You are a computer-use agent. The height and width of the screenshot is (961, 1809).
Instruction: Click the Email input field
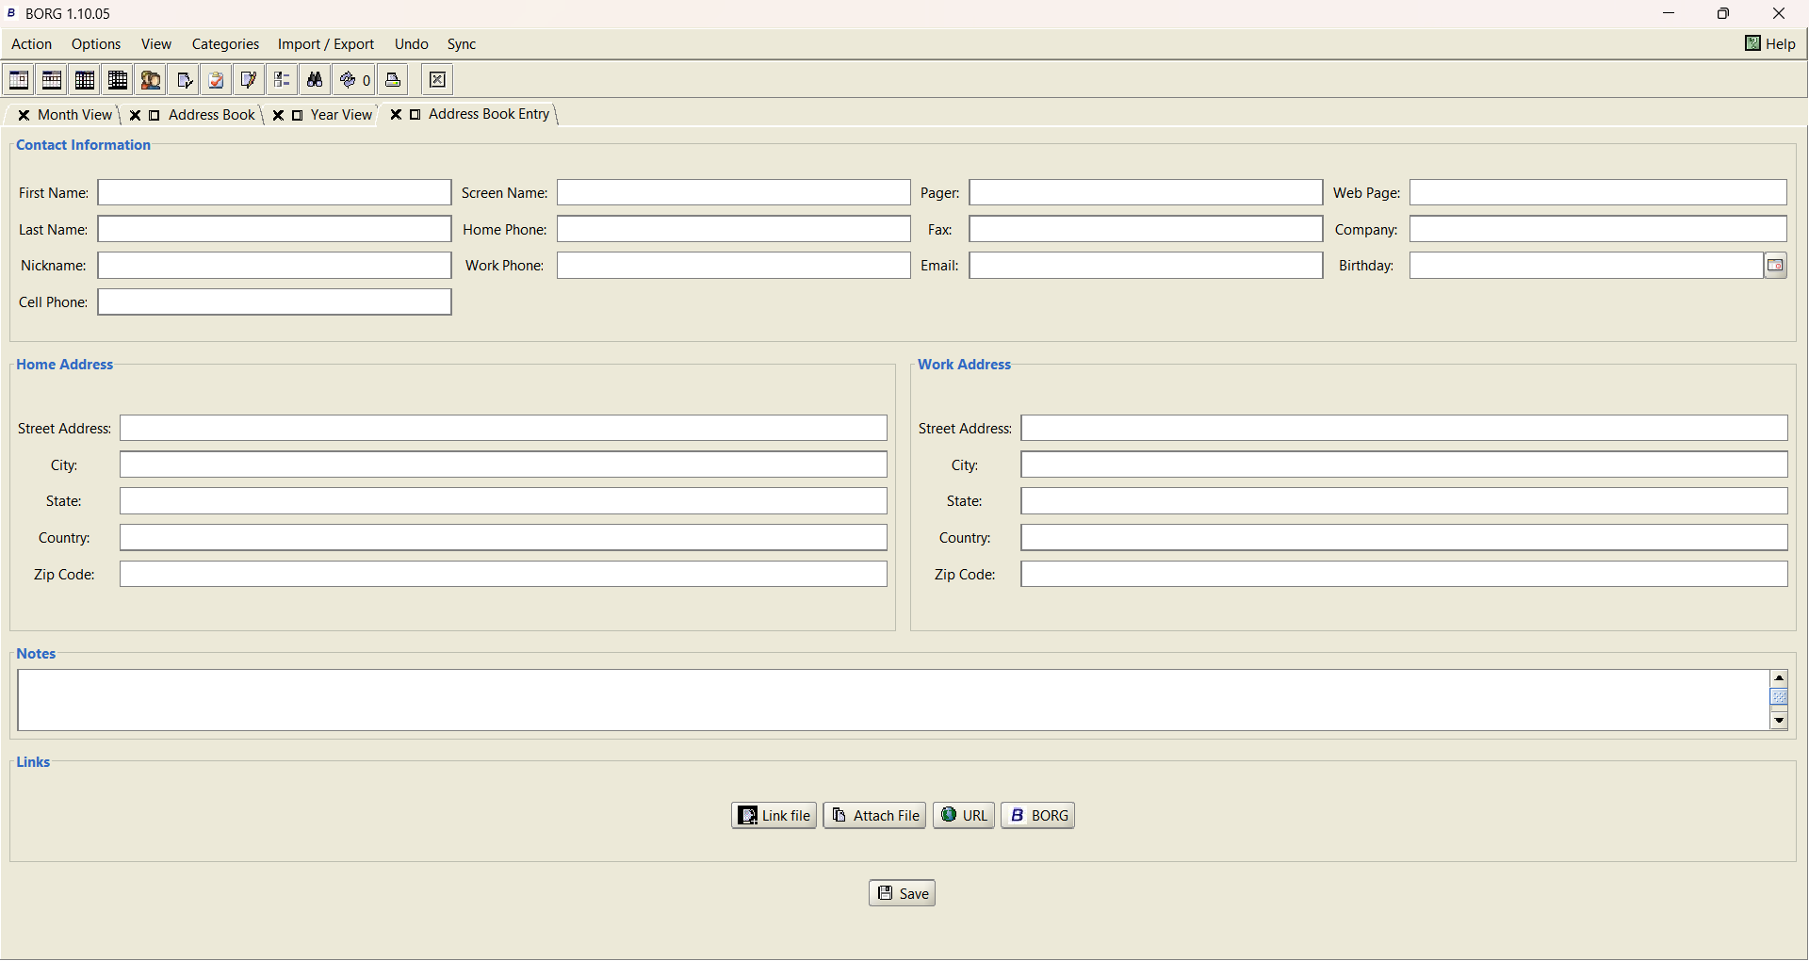pyautogui.click(x=1145, y=266)
